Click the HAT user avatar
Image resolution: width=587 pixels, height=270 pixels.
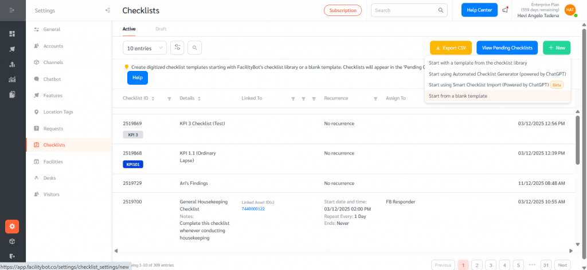[569, 10]
